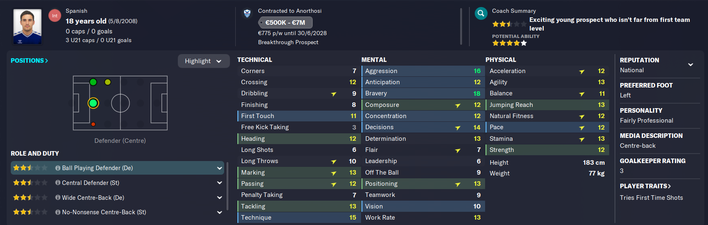The height and width of the screenshot is (225, 708).
Task: Open info icon for Ball Playing Defender
Action: pos(58,168)
